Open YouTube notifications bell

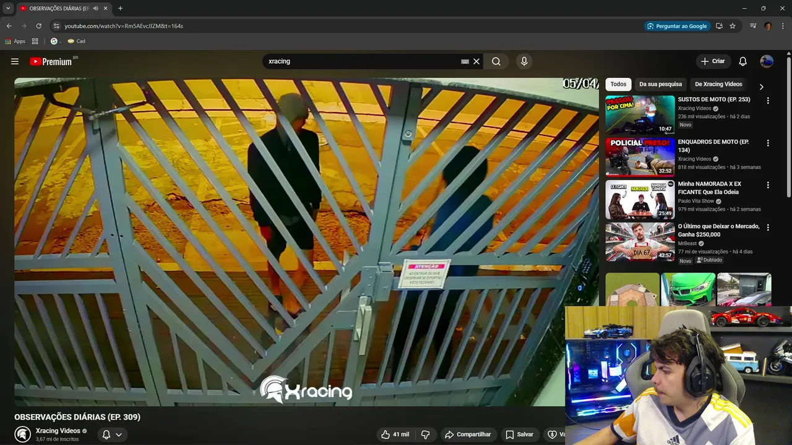pos(743,61)
